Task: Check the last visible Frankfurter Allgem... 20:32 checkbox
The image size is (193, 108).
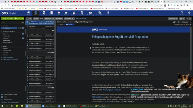Action: [27, 101]
